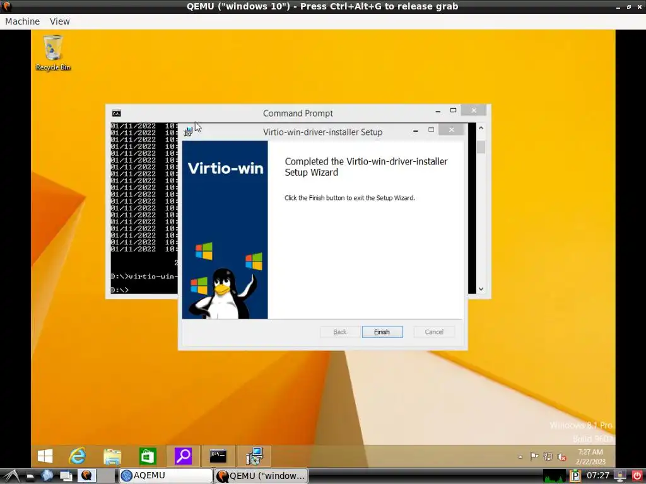Open the Machine menu in QEMU
This screenshot has width=646, height=484.
tap(22, 21)
